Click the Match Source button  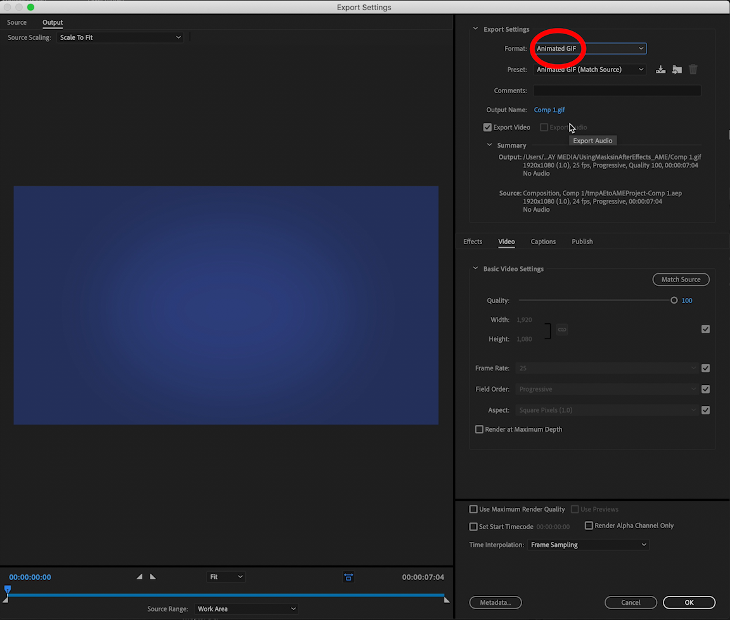click(681, 279)
